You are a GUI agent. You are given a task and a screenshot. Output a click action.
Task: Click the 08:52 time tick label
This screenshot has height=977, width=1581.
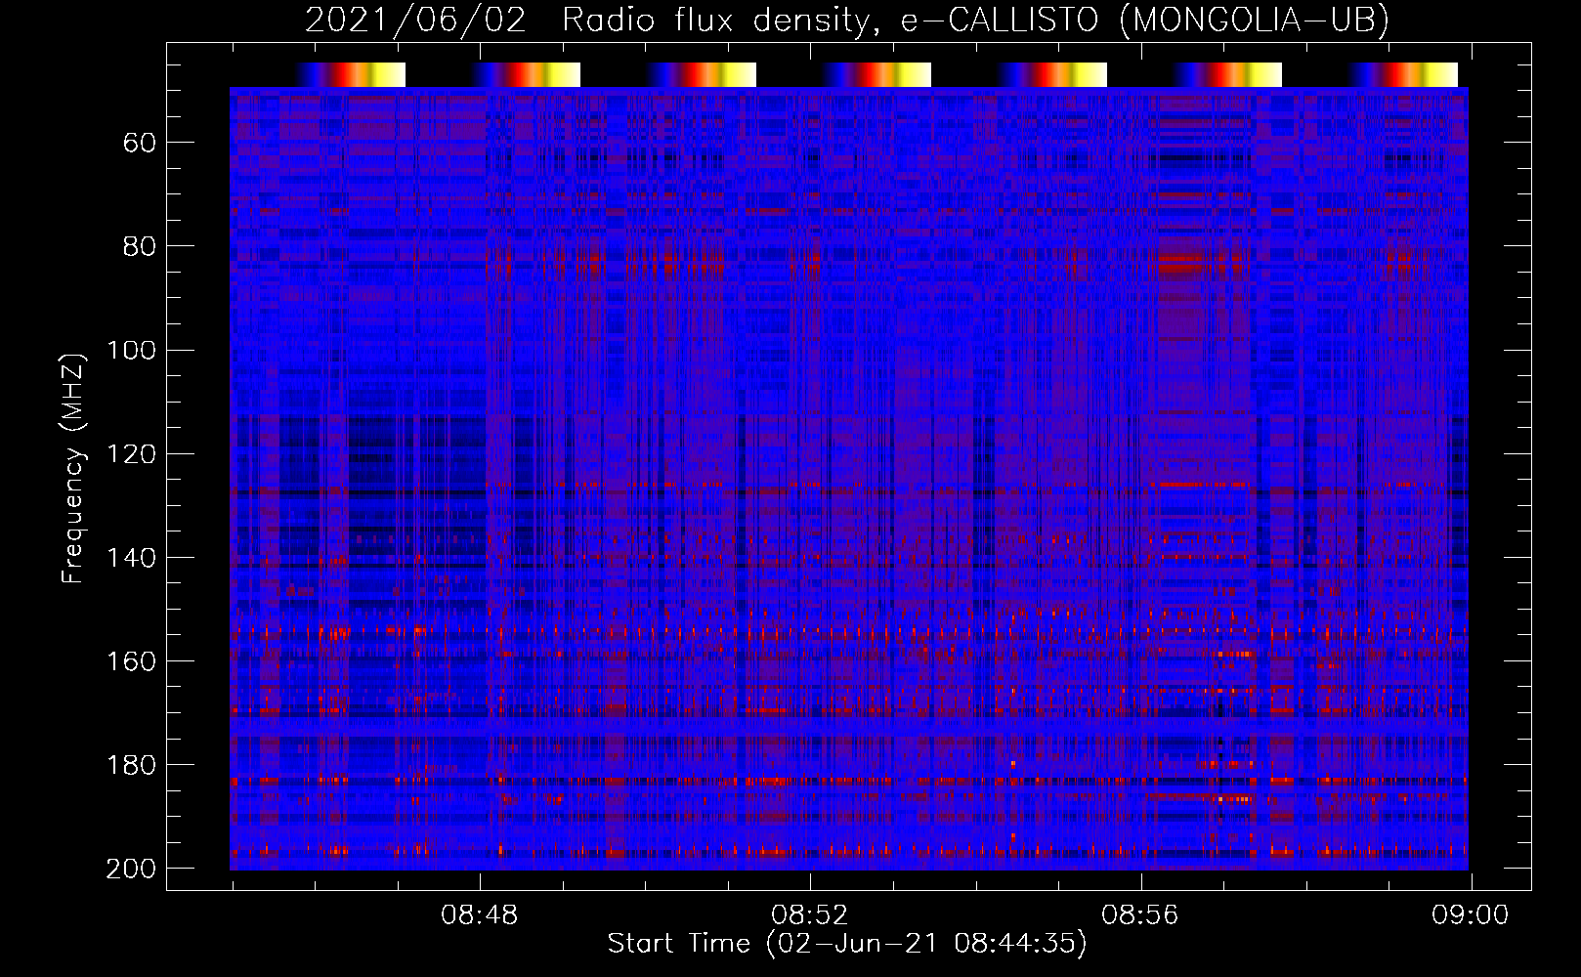809,915
